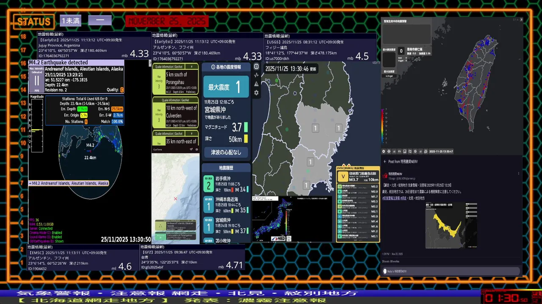
Task: Click the 津波の心配なし button
Action: [226, 152]
